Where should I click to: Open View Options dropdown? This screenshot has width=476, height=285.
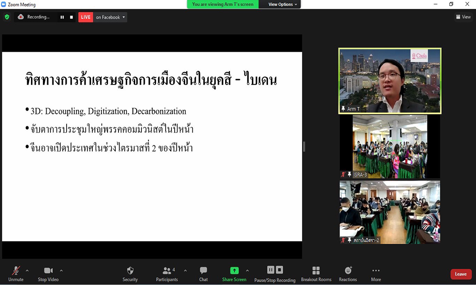(x=283, y=4)
